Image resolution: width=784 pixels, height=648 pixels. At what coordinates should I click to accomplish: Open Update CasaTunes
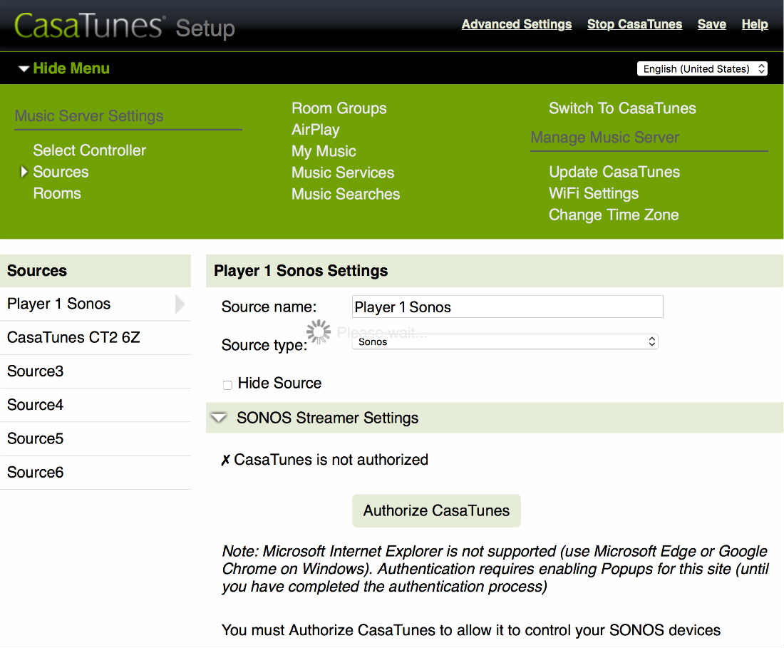click(x=614, y=172)
